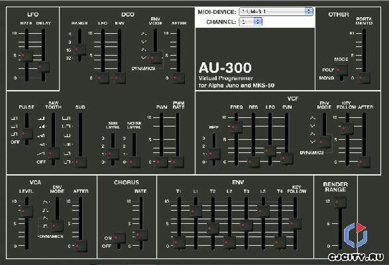Open the MIDI-DEVICE dropdown
Viewport: 389px width, 265px height.
pos(276,12)
